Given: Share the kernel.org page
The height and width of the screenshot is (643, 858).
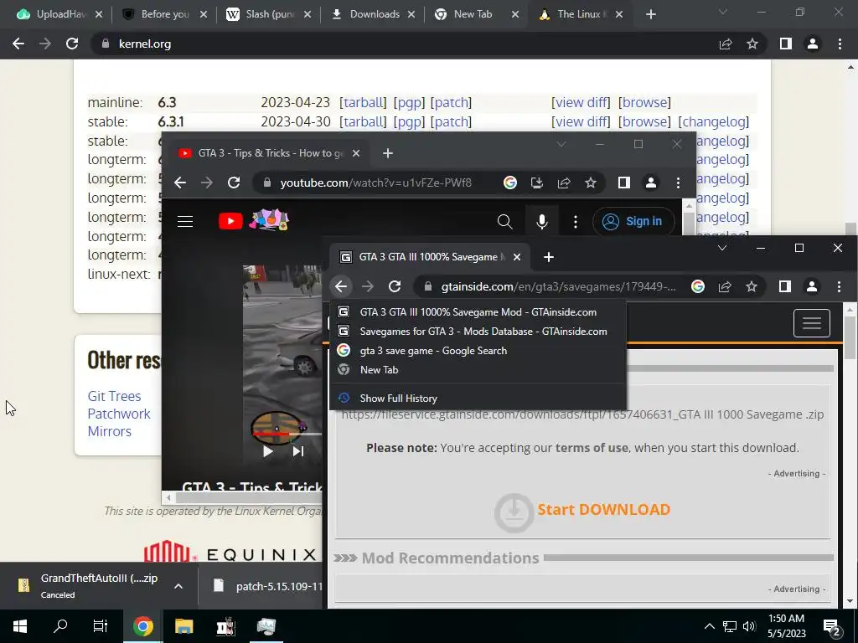Looking at the screenshot, I should [x=726, y=44].
